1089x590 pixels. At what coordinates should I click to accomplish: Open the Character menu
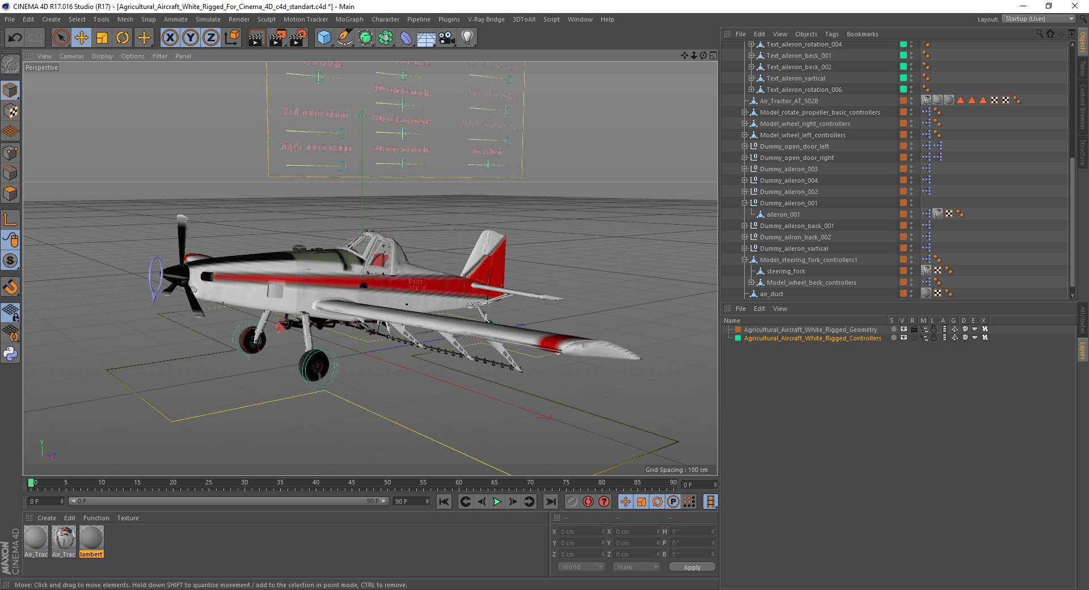pos(385,19)
